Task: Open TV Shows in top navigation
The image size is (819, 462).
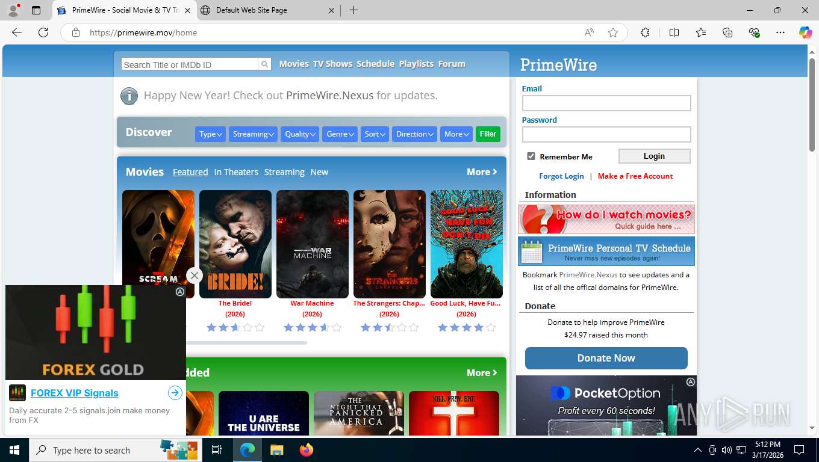Action: 332,64
